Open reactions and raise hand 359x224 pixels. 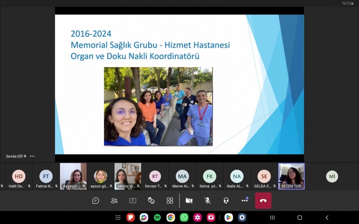click(x=151, y=201)
